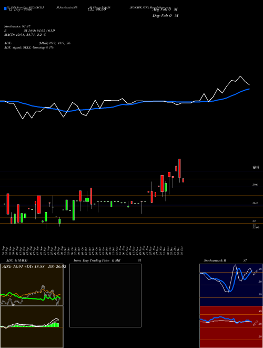Viewport: 263px width, 348px height.
Task: Select the RSI 14/3 value line
Action: click(29, 31)
